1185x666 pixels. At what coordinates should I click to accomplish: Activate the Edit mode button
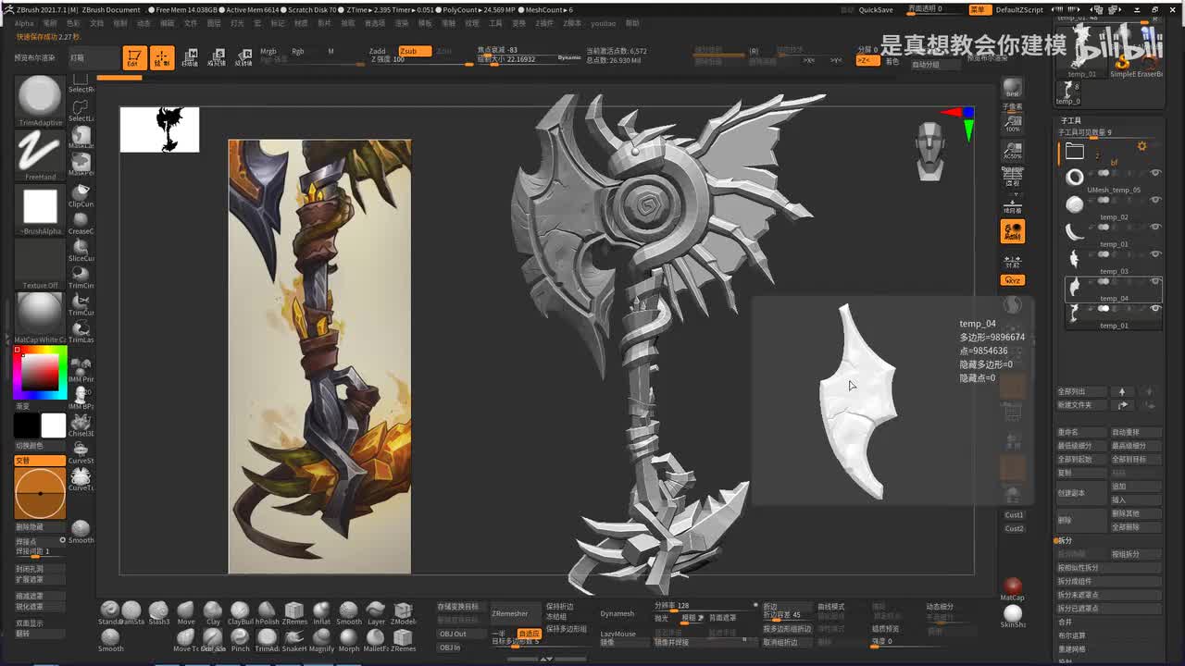tap(134, 57)
